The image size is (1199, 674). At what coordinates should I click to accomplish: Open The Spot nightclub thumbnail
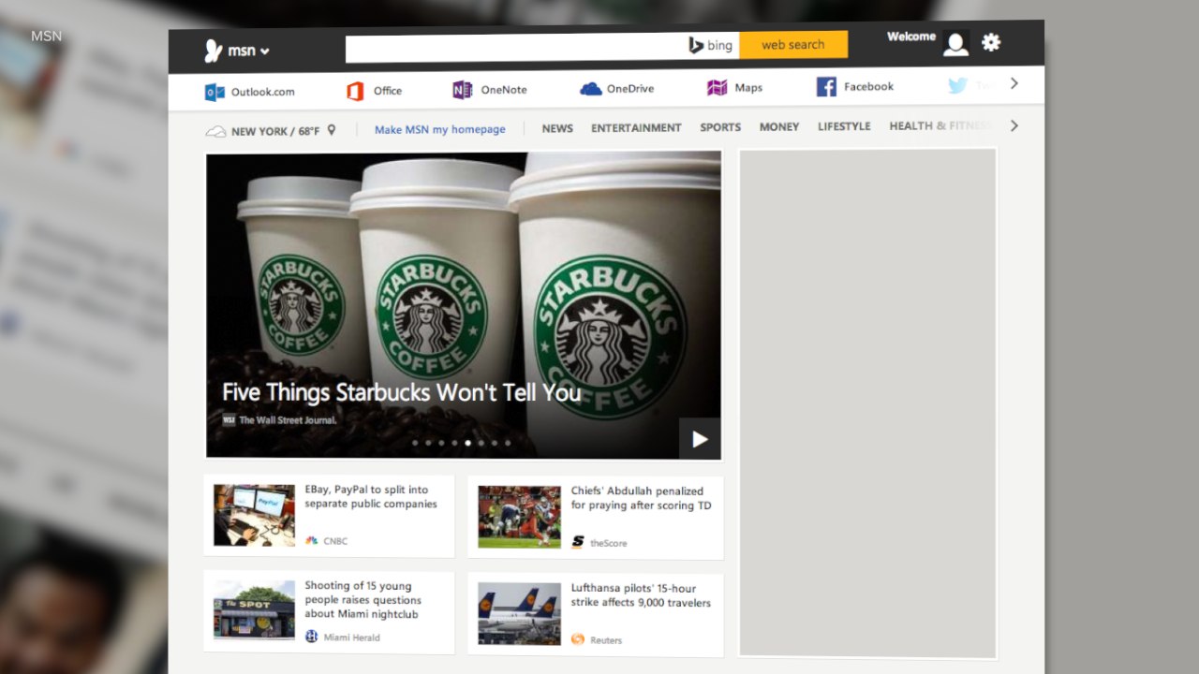coord(254,609)
